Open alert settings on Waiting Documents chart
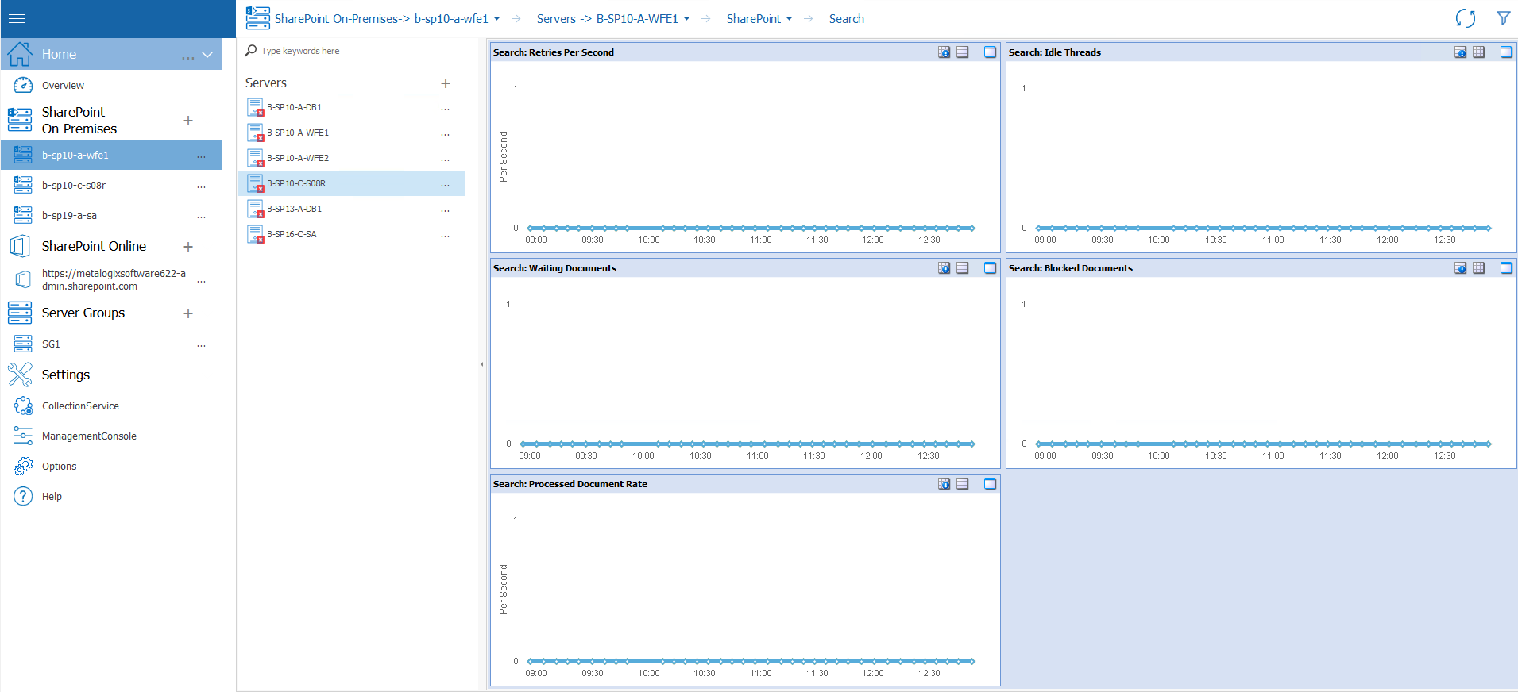Viewport: 1518px width, 692px height. coord(944,268)
